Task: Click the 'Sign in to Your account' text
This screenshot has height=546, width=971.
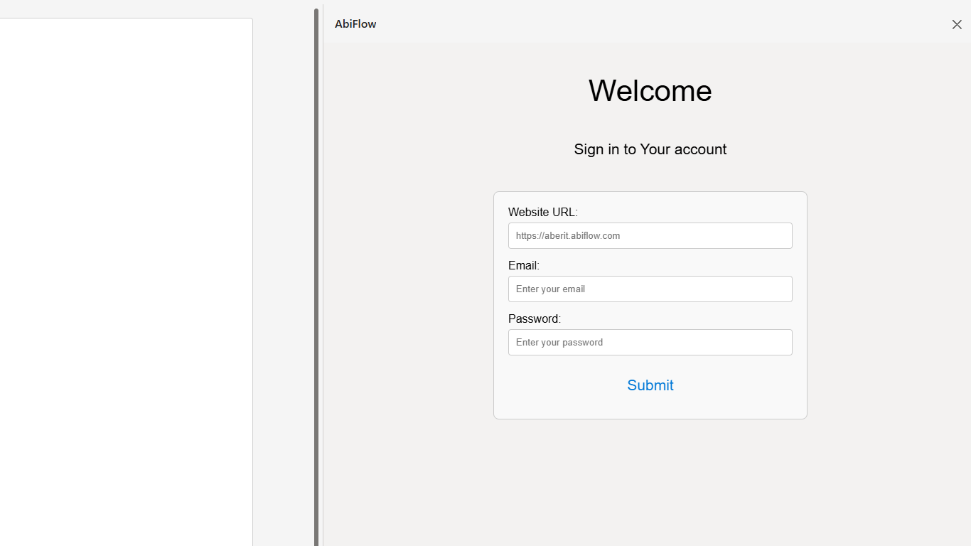Action: point(650,149)
